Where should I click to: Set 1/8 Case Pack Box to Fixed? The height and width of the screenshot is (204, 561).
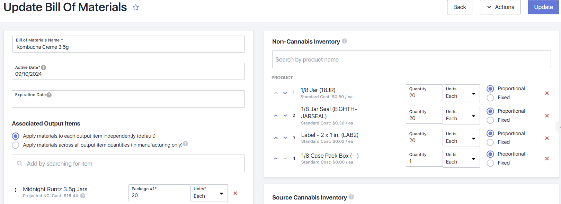coord(490,163)
